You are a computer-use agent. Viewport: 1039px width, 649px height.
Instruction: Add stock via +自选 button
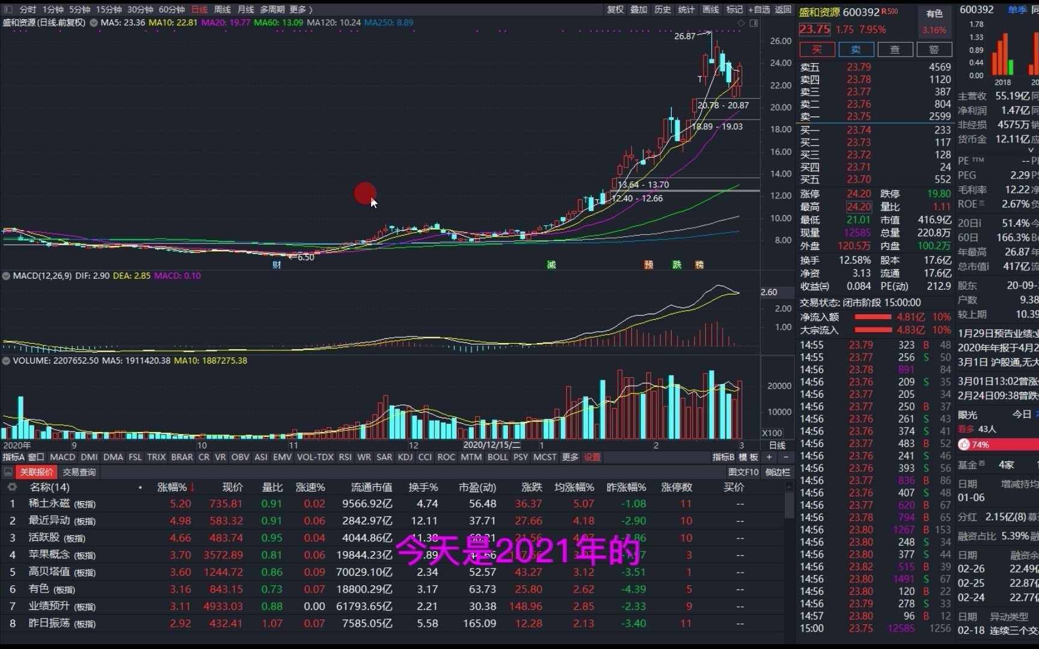[x=759, y=10]
